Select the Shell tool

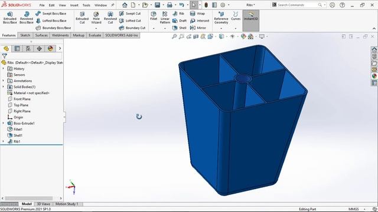(180, 28)
